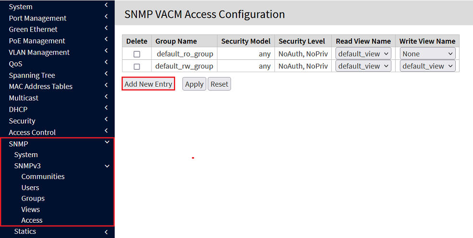The width and height of the screenshot is (473, 238).
Task: Expand the Security menu arrow
Action: (106, 120)
